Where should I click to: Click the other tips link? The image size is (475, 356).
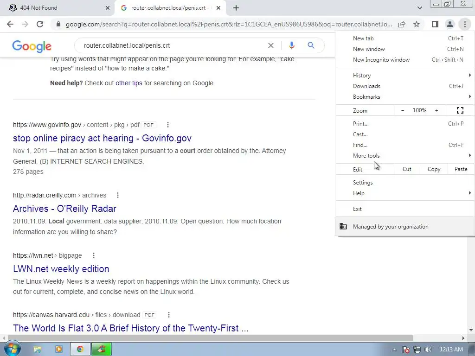[x=129, y=83]
